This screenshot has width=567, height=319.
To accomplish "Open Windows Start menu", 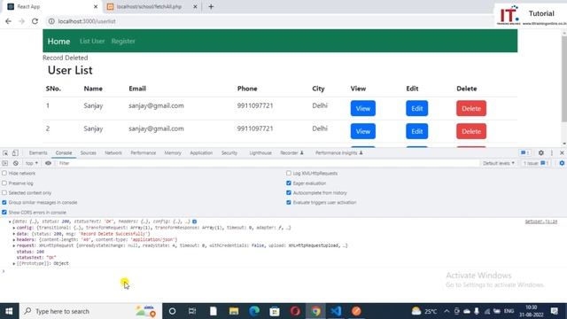I will [x=9, y=311].
